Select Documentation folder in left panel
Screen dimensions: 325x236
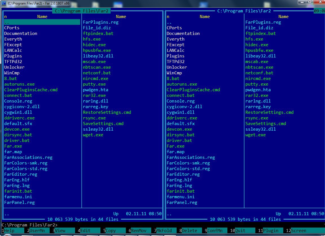[21, 33]
